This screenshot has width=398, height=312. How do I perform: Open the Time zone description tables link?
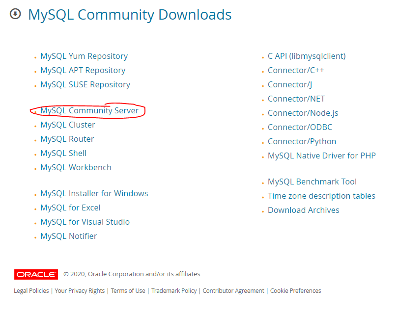tap(321, 196)
